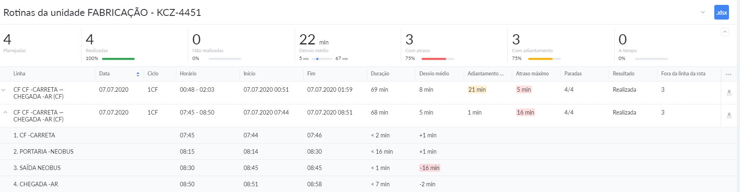The image size is (740, 192).
Task: Collapse the 07:45 - 08:50 routine row
Action: pos(5,113)
